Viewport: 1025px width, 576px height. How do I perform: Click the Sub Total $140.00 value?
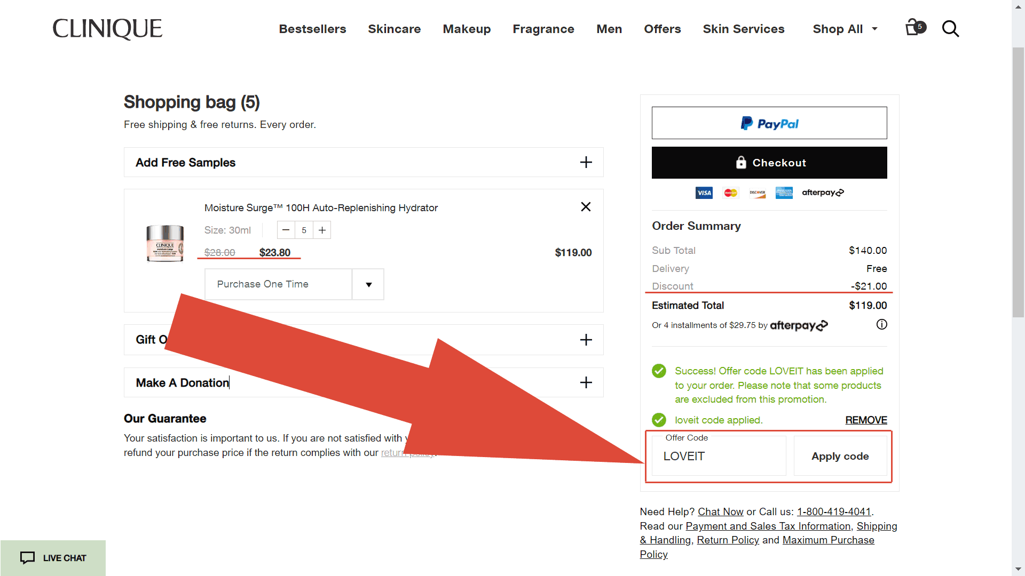[868, 251]
